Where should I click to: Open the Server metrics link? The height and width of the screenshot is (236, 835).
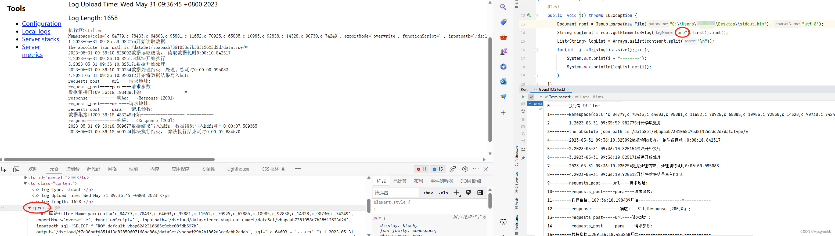pyautogui.click(x=32, y=51)
